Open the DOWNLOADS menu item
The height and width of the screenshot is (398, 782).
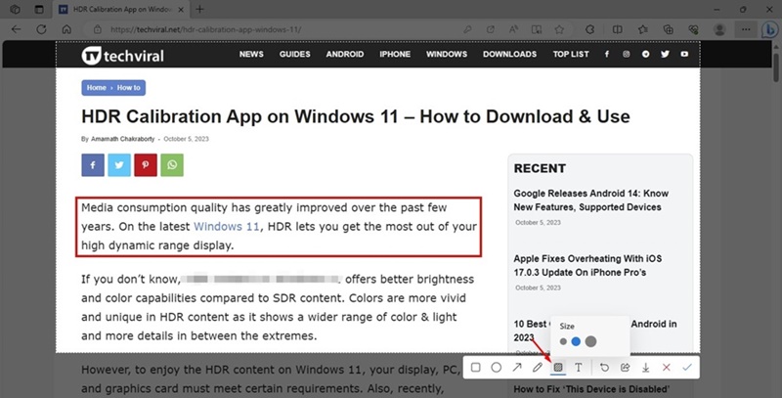tap(509, 54)
